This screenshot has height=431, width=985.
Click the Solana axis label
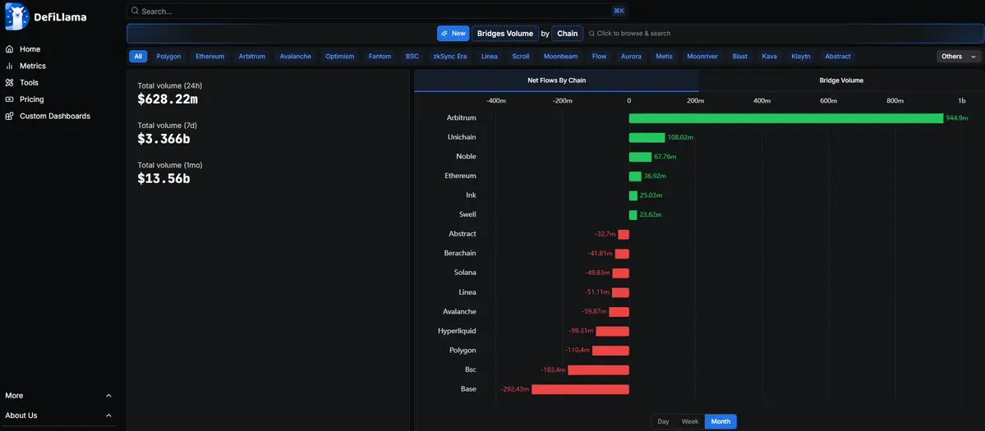465,273
